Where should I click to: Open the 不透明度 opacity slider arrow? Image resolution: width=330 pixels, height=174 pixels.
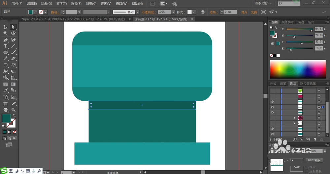point(173,12)
